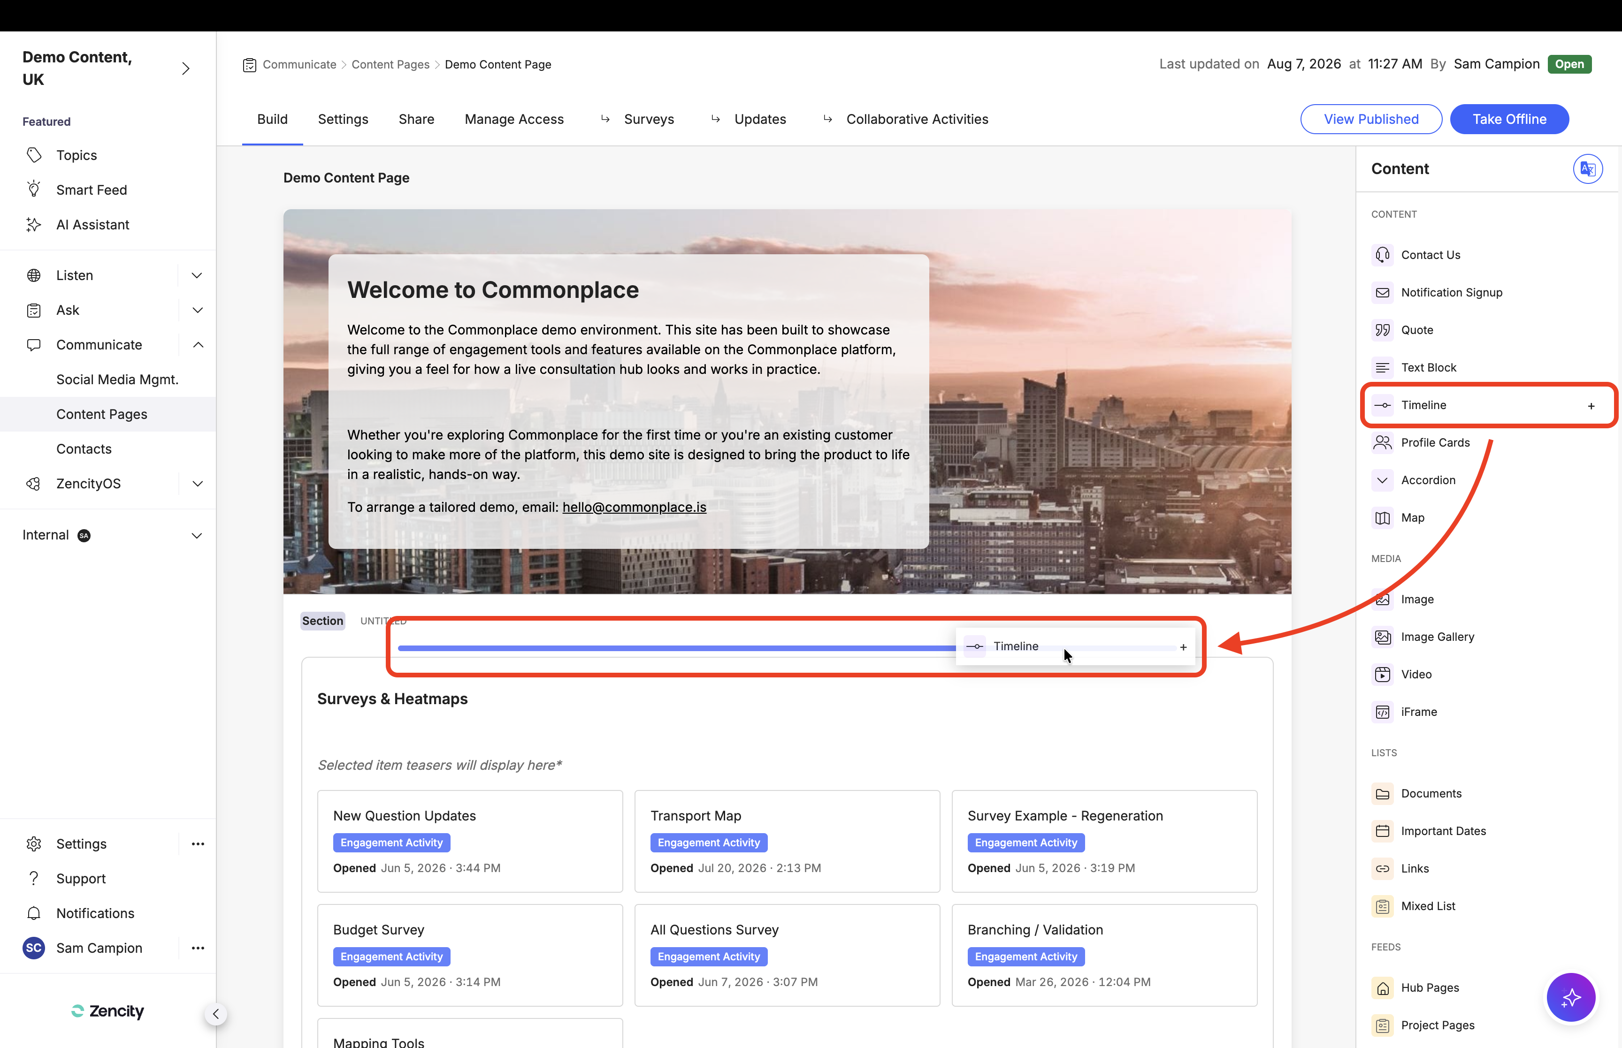1622x1048 pixels.
Task: Select the Profile Cards people icon
Action: 1383,442
